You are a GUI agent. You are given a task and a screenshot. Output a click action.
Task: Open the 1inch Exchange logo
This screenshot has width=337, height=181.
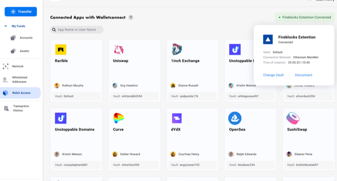click(x=177, y=49)
